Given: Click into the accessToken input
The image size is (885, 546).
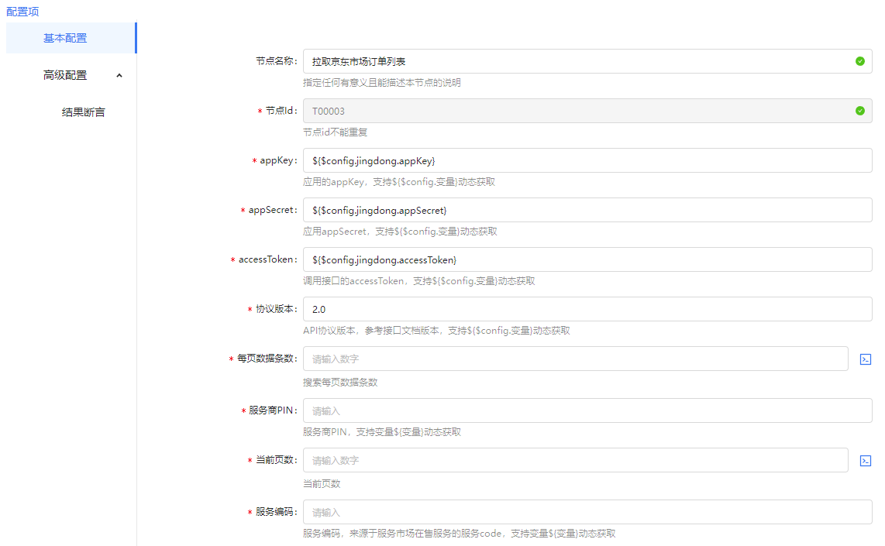Looking at the screenshot, I should (x=587, y=259).
